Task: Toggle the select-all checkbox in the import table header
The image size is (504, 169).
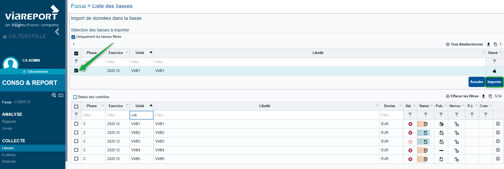Action: (x=76, y=53)
